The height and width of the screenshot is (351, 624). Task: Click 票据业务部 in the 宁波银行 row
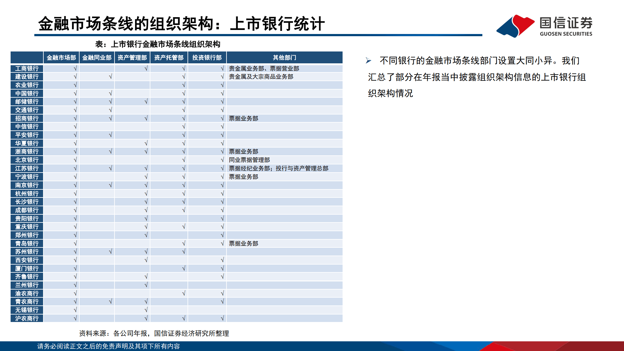(x=244, y=177)
